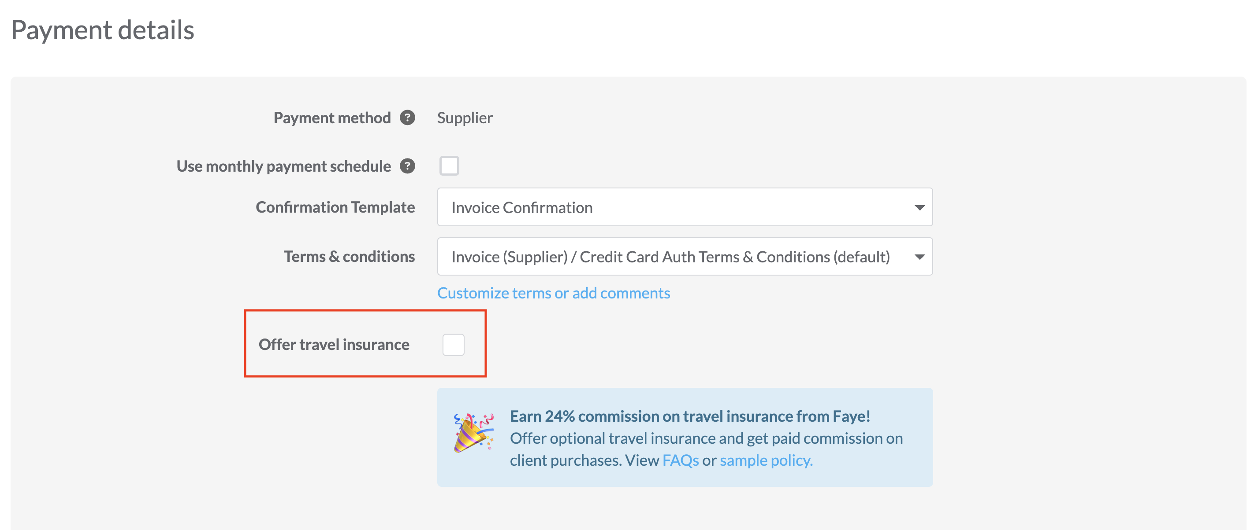Click the Use monthly payment schedule label
Image resolution: width=1258 pixels, height=530 pixels.
[283, 166]
